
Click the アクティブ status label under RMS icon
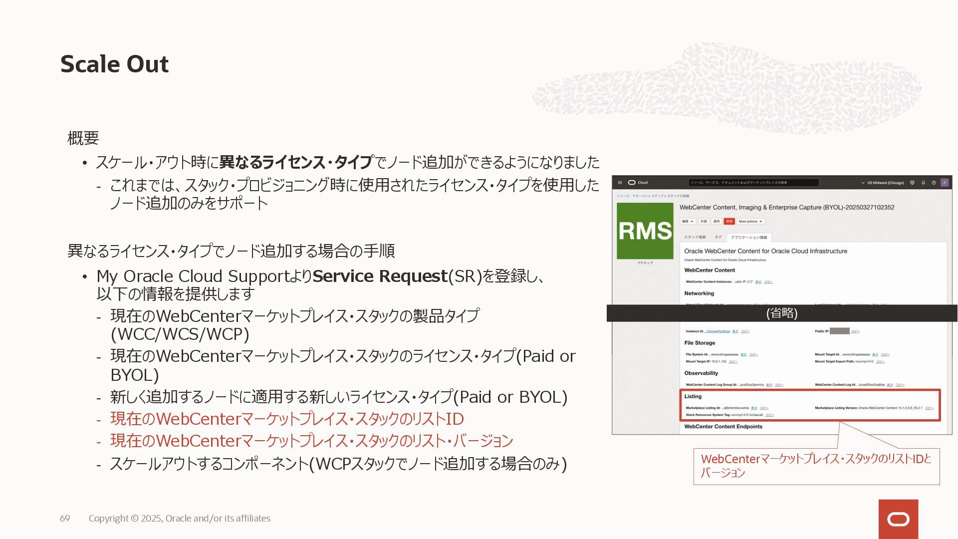click(645, 263)
